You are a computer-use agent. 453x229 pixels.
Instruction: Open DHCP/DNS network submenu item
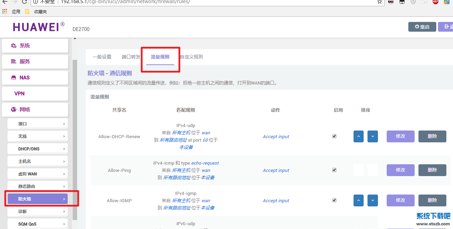click(38, 149)
